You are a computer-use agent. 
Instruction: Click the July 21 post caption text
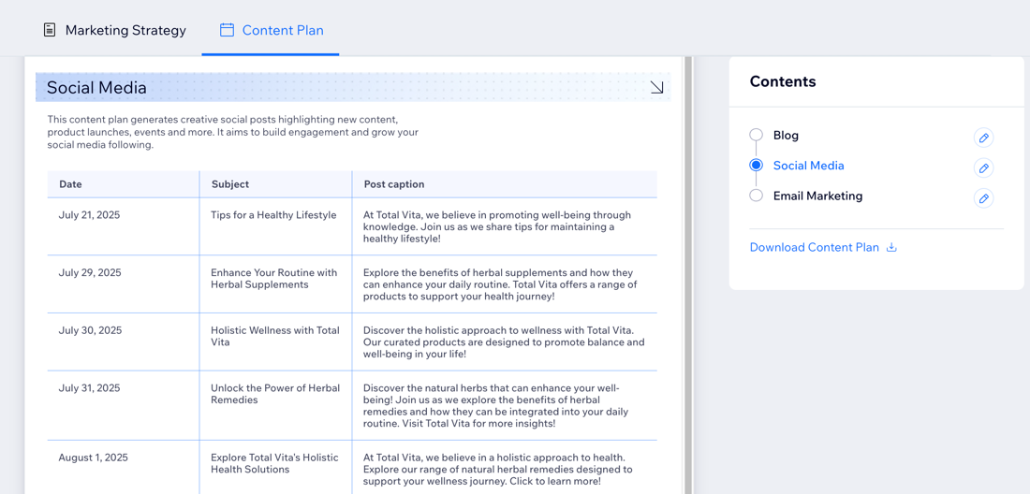(x=496, y=226)
